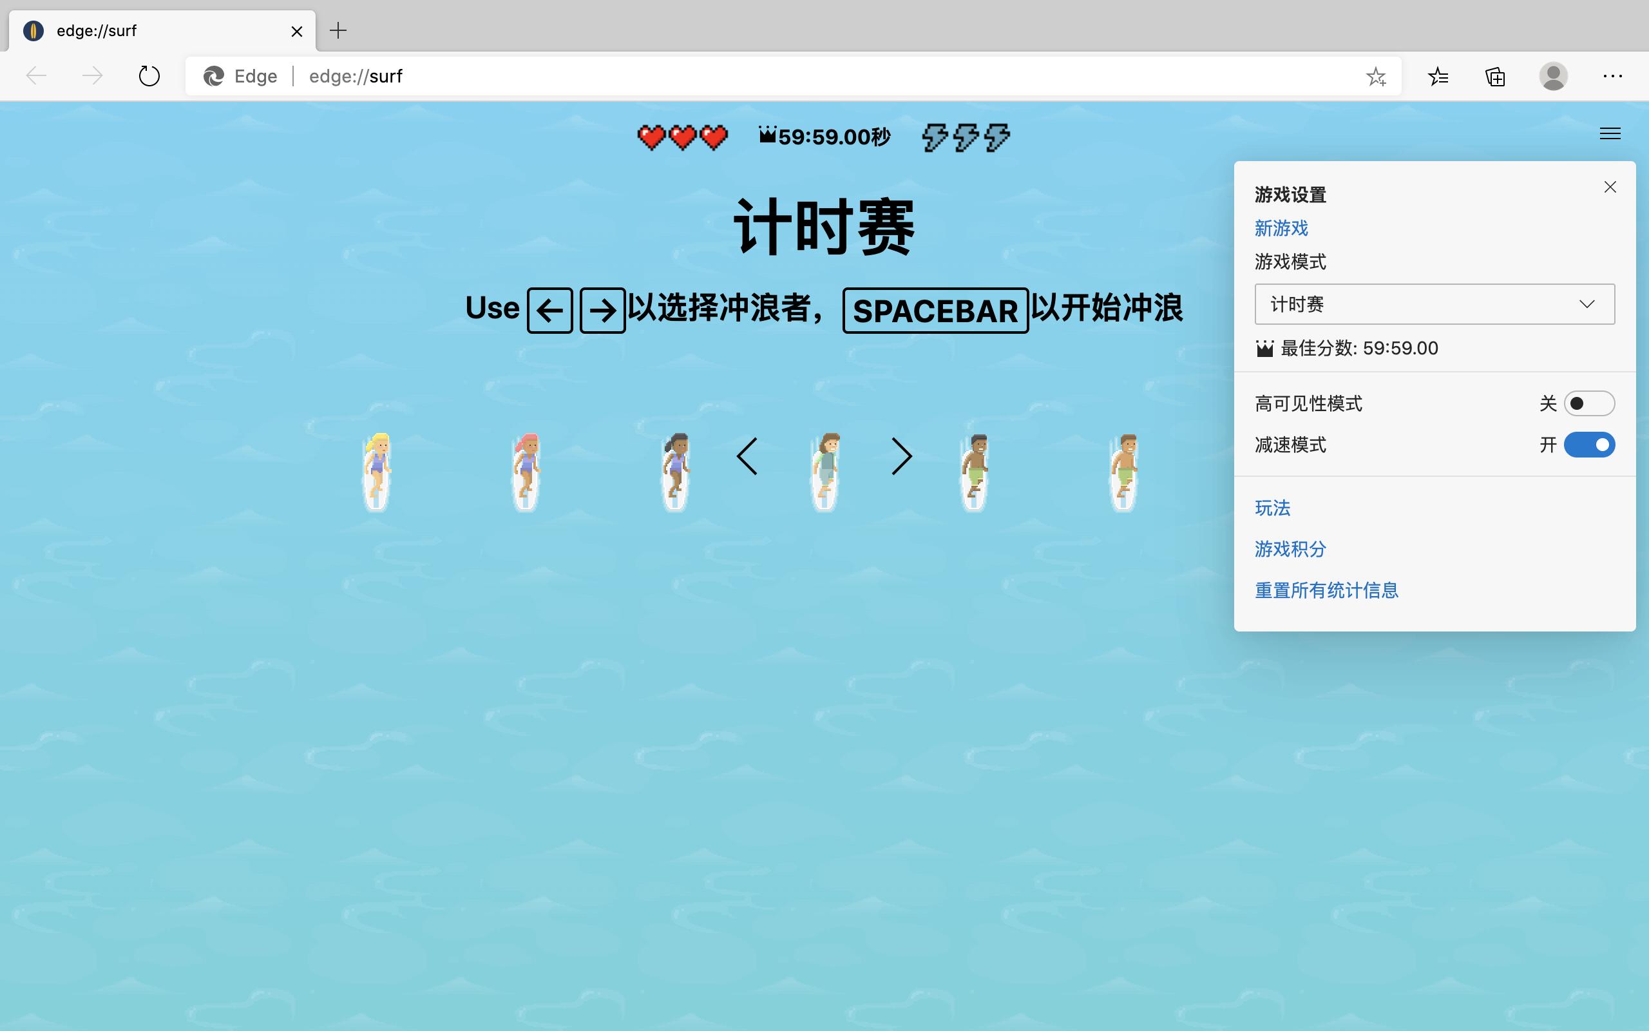This screenshot has height=1031, width=1649.
Task: Open the hamburger game settings menu
Action: coord(1610,133)
